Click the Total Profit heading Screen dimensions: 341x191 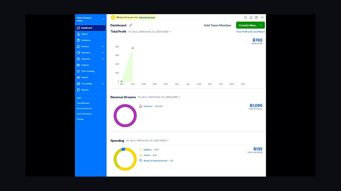[x=118, y=32]
